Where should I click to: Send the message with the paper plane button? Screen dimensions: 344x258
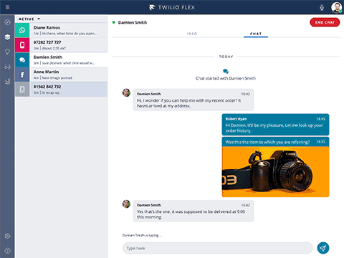pos(323,248)
